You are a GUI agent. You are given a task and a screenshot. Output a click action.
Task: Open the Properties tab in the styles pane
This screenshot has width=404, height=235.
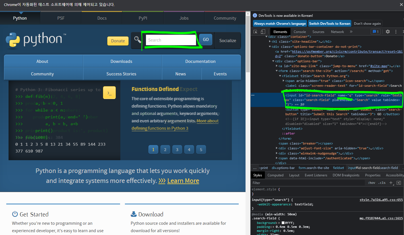373,175
